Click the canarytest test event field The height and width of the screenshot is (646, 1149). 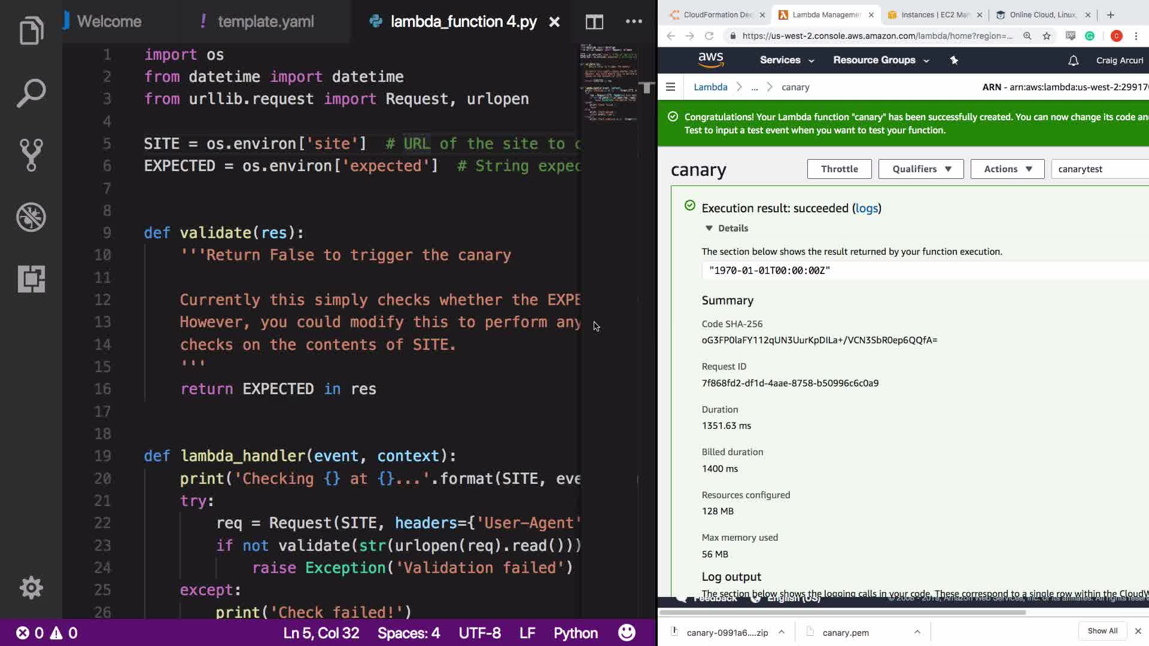pyautogui.click(x=1098, y=169)
